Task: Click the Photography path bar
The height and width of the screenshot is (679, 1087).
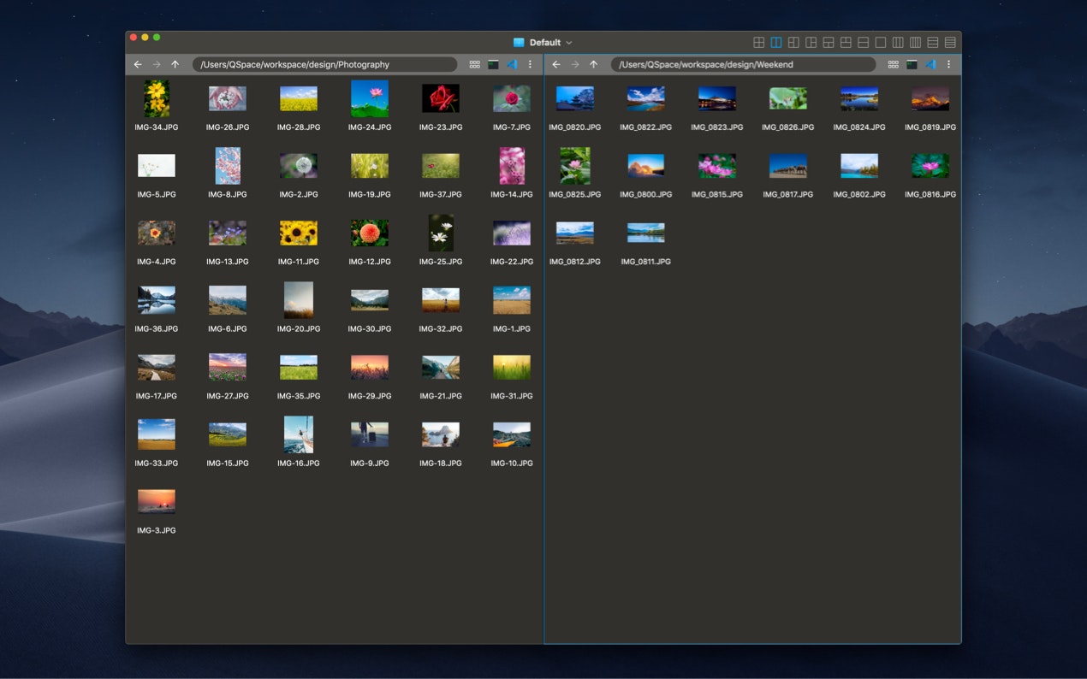Action: tap(325, 64)
